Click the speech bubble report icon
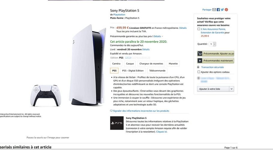 pos(111,111)
